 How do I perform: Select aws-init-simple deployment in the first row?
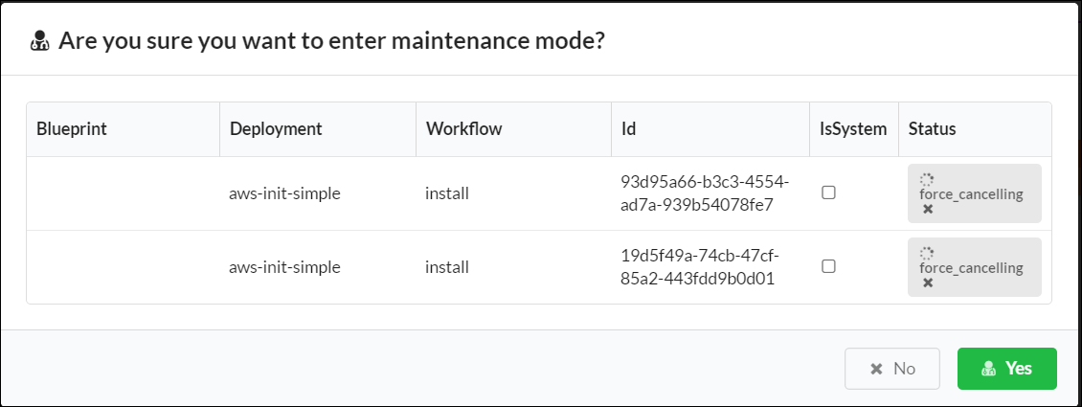(285, 193)
